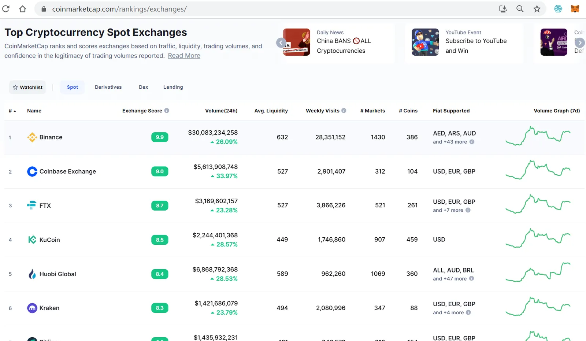Screen dimensions: 586x341
Task: Show Exchange Score info tooltip icon
Action: pyautogui.click(x=167, y=111)
